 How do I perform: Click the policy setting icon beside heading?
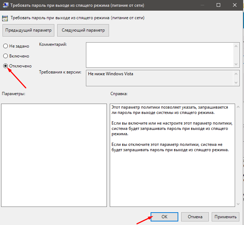click(x=5, y=18)
